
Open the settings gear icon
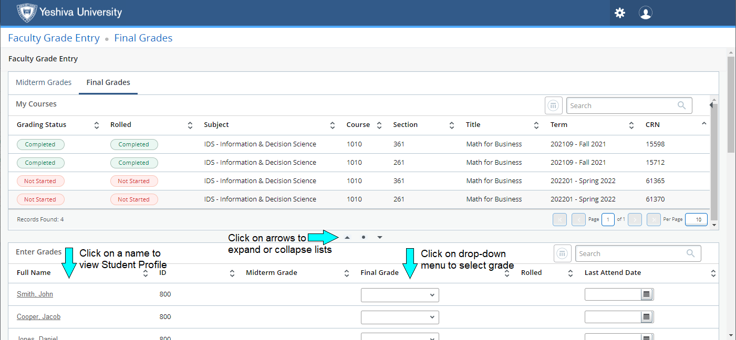coord(620,13)
